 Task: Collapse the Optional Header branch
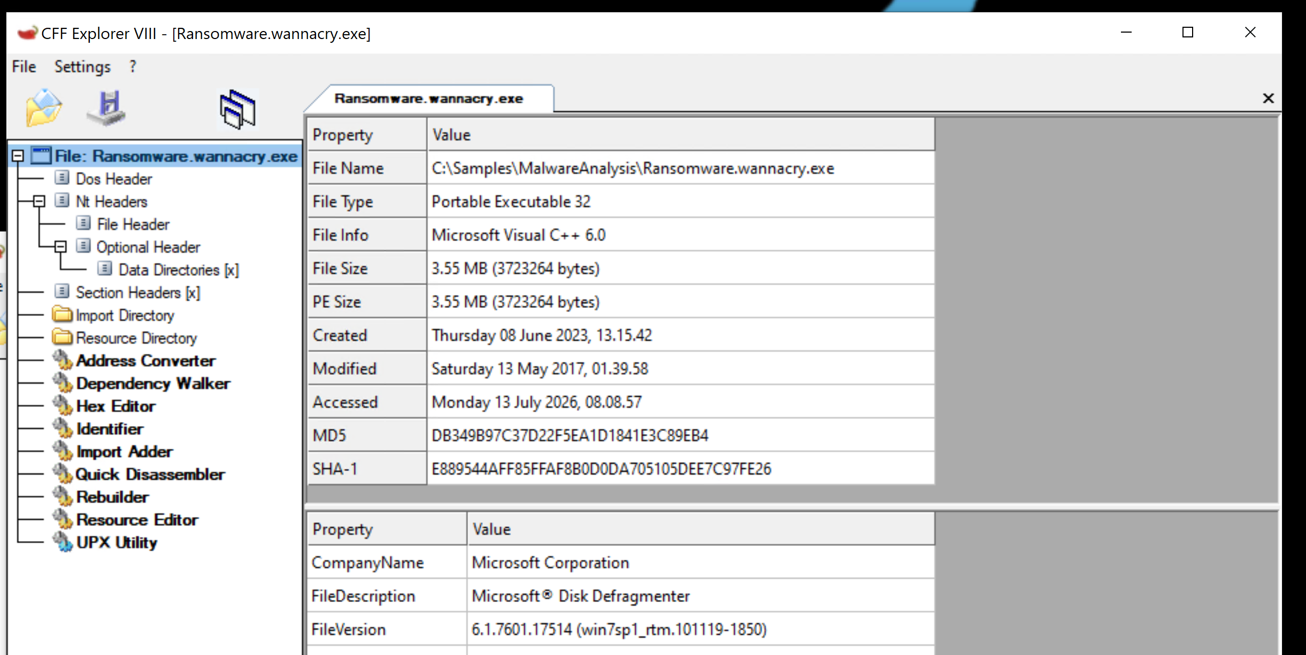60,246
